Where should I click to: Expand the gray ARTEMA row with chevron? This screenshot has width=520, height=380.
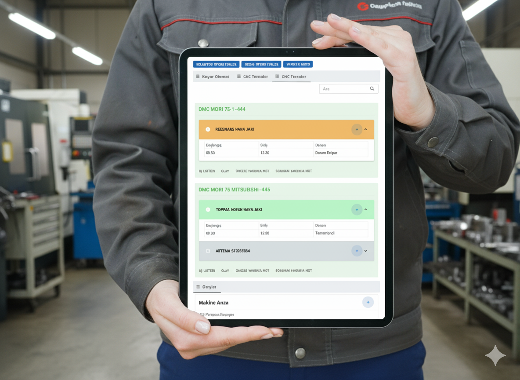[x=366, y=251]
